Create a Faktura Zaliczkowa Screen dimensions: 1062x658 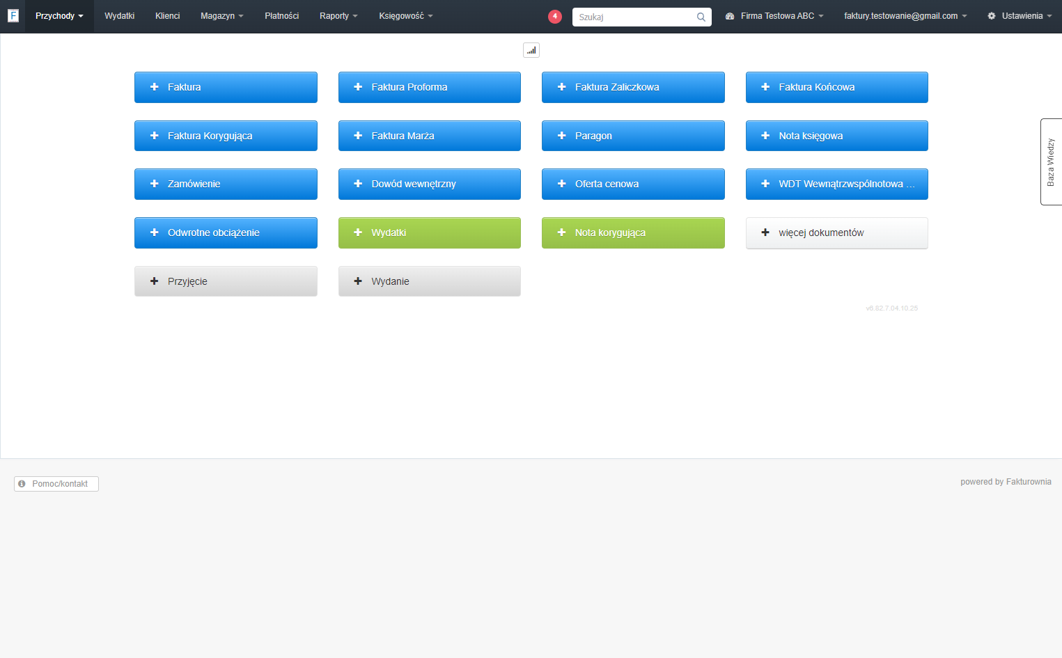[x=633, y=87]
